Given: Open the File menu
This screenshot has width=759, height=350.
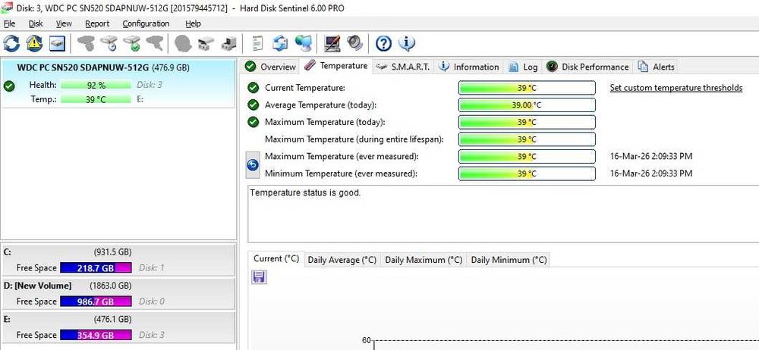Looking at the screenshot, I should [9, 23].
